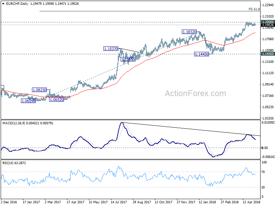Select the 1.08230 price label
This screenshot has height=206, width=275.
tap(40, 90)
